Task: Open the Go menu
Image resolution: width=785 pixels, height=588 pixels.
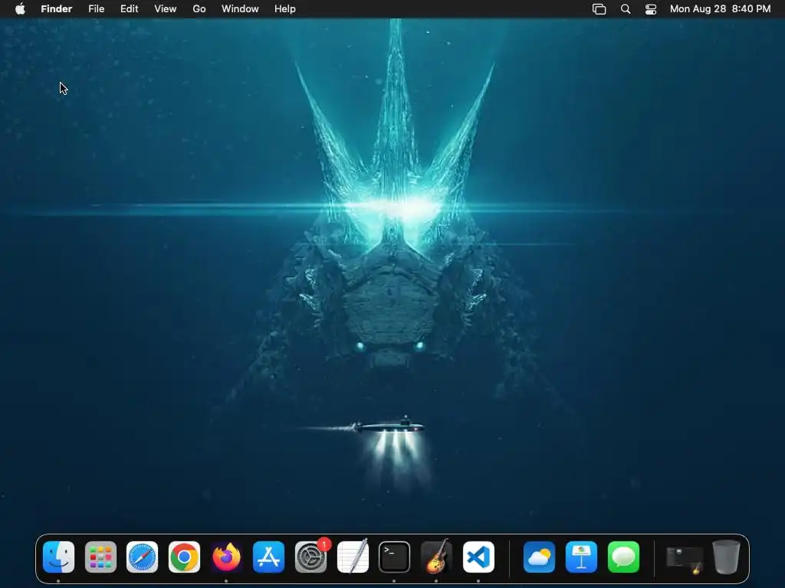Action: pos(199,8)
